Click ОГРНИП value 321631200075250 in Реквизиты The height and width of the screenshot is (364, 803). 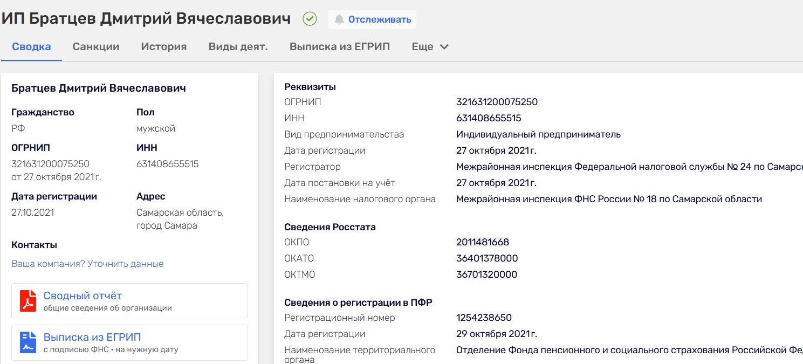point(497,102)
